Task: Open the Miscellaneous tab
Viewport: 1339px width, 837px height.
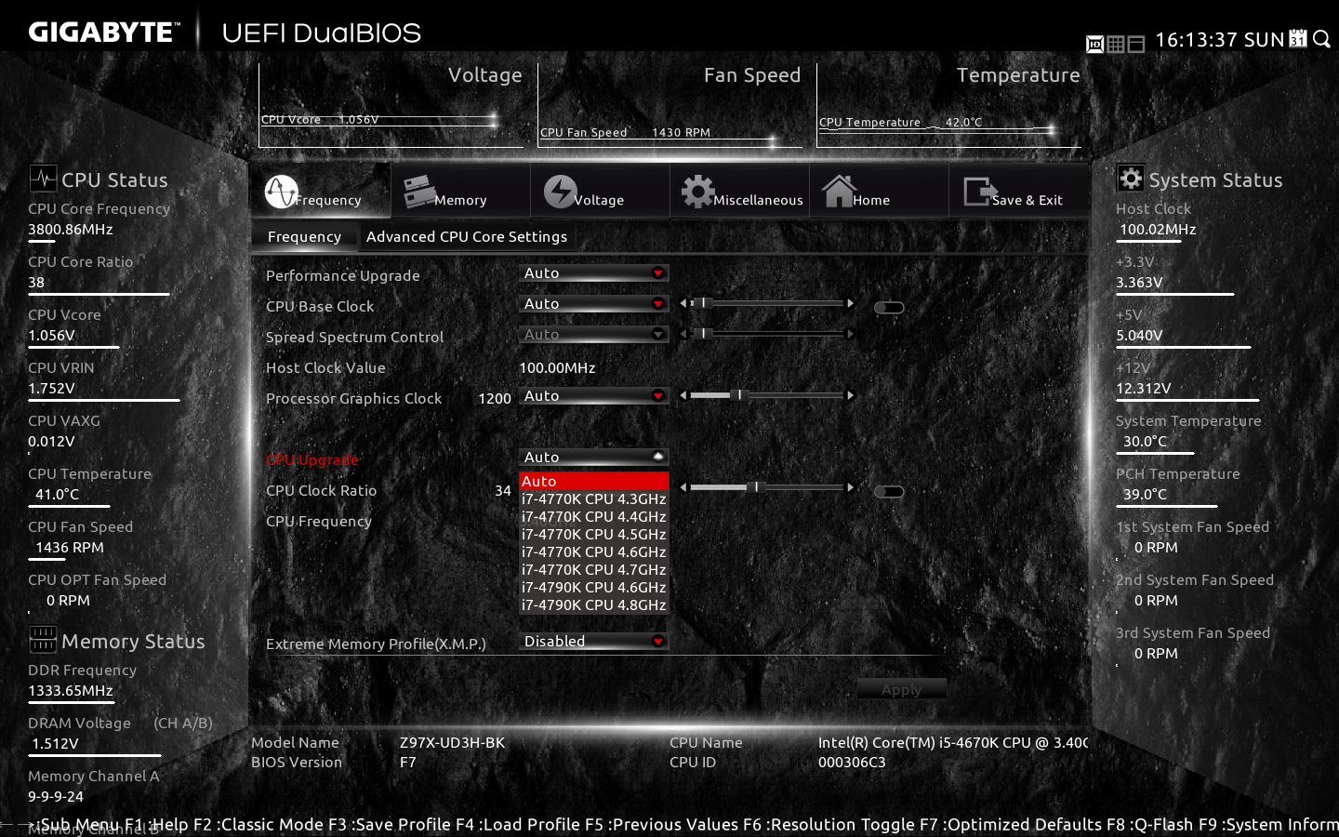Action: [x=739, y=192]
